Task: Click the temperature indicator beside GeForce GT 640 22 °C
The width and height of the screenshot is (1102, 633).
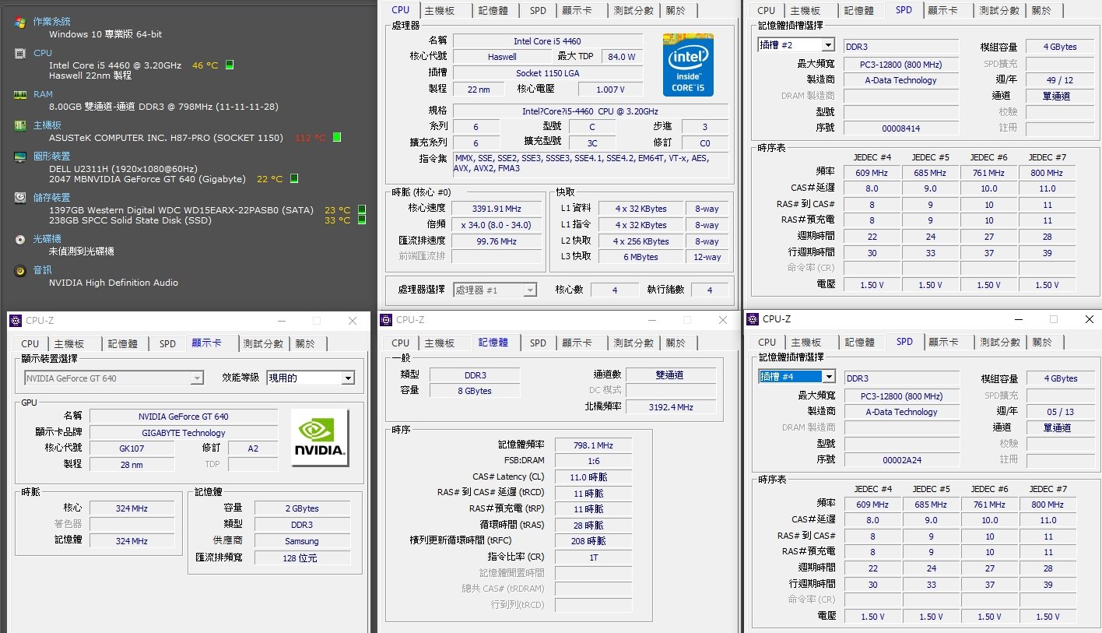Action: pyautogui.click(x=294, y=179)
